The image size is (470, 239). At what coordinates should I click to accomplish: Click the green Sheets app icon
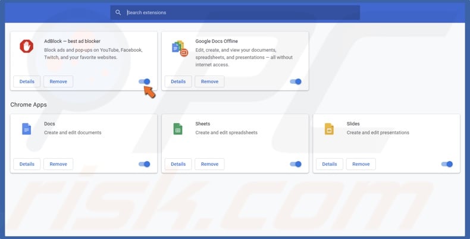[x=178, y=129]
